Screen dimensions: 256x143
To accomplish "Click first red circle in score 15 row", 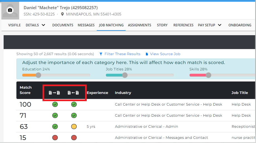I will [55, 138].
